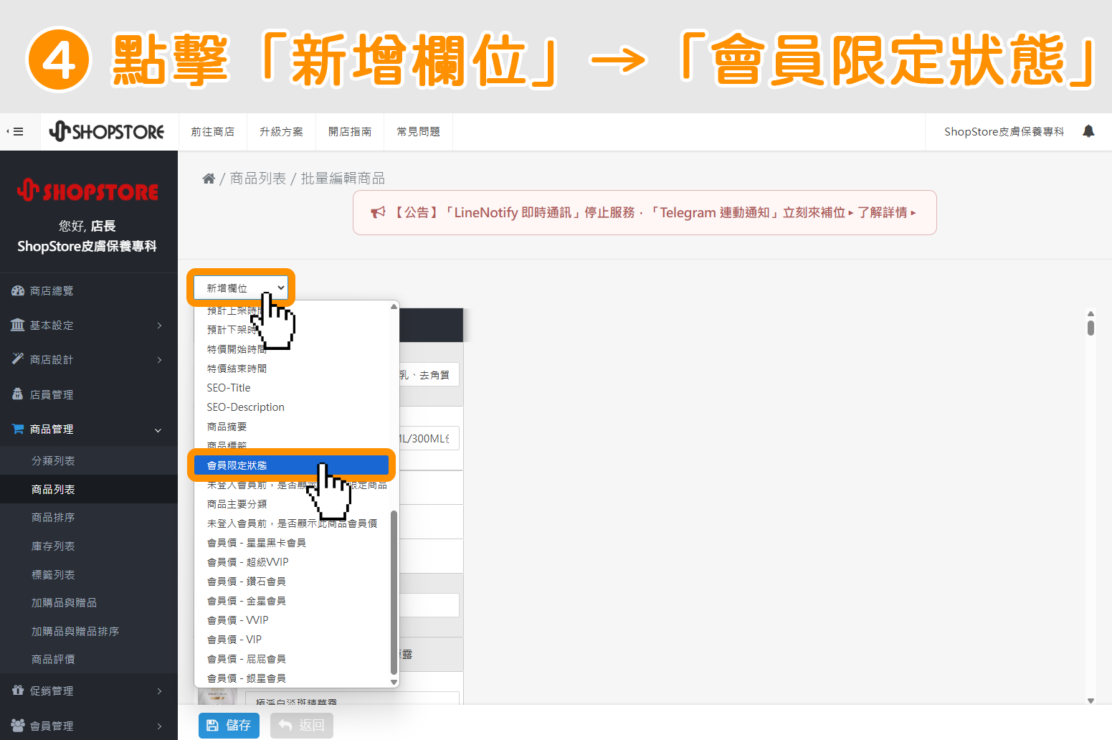Click the dropdown list vertical scrollbar thumb
The height and width of the screenshot is (740, 1112).
coord(394,592)
